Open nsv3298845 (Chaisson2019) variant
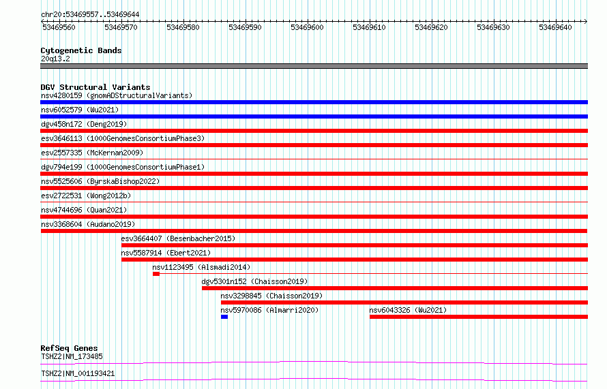The width and height of the screenshot is (607, 389). 271,296
